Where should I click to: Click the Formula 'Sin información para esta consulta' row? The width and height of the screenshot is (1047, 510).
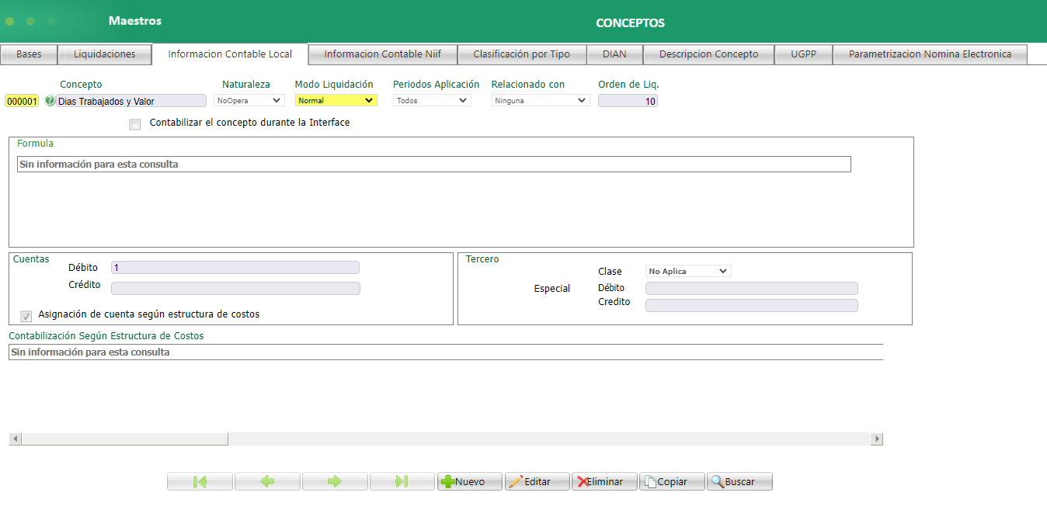(433, 164)
